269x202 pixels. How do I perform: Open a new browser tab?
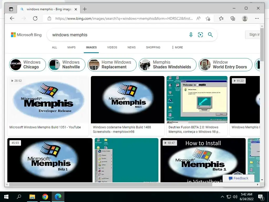tap(85, 9)
